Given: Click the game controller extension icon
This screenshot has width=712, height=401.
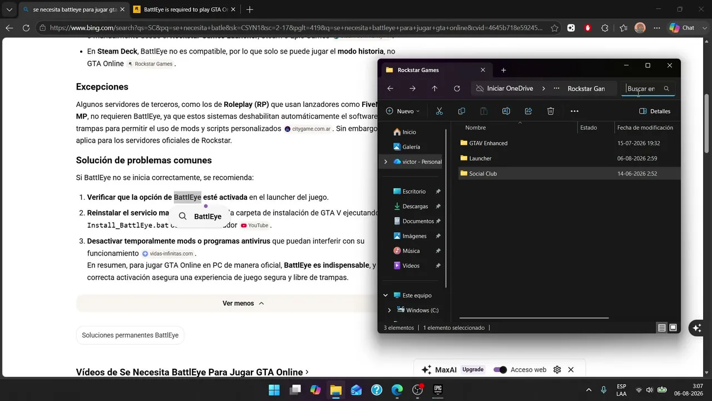Looking at the screenshot, I should click(571, 28).
